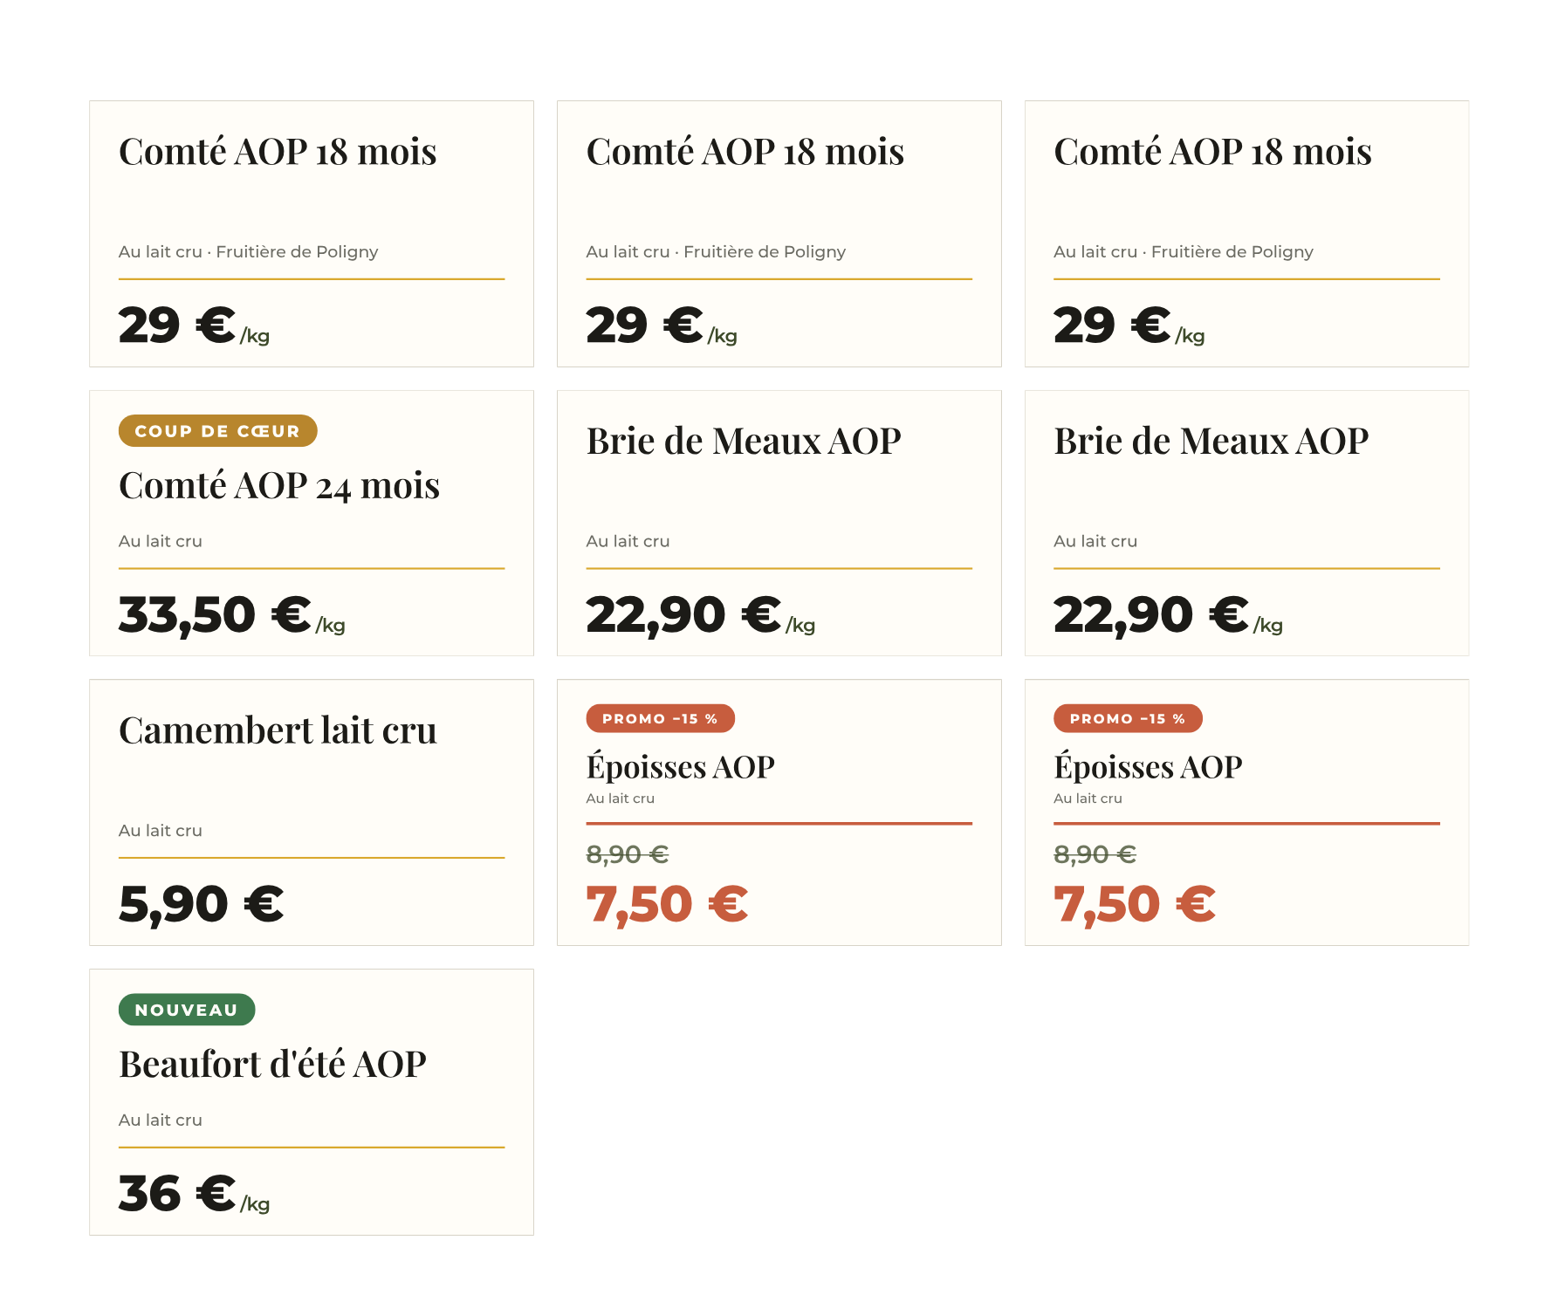The image size is (1558, 1309).
Task: Click the € symbol in the 33,50 price
Action: click(292, 614)
